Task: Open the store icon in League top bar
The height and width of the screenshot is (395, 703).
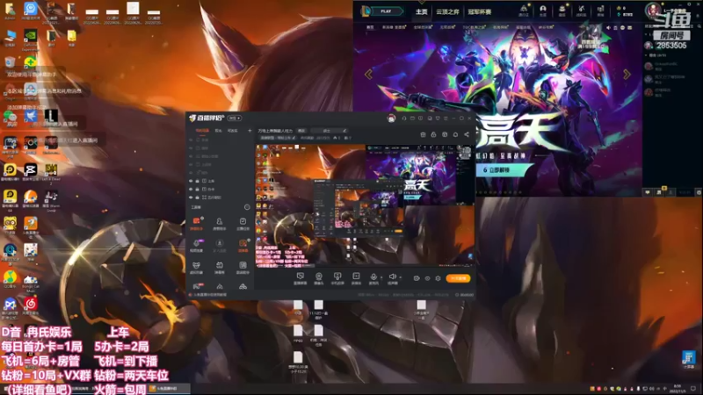Action: 600,11
